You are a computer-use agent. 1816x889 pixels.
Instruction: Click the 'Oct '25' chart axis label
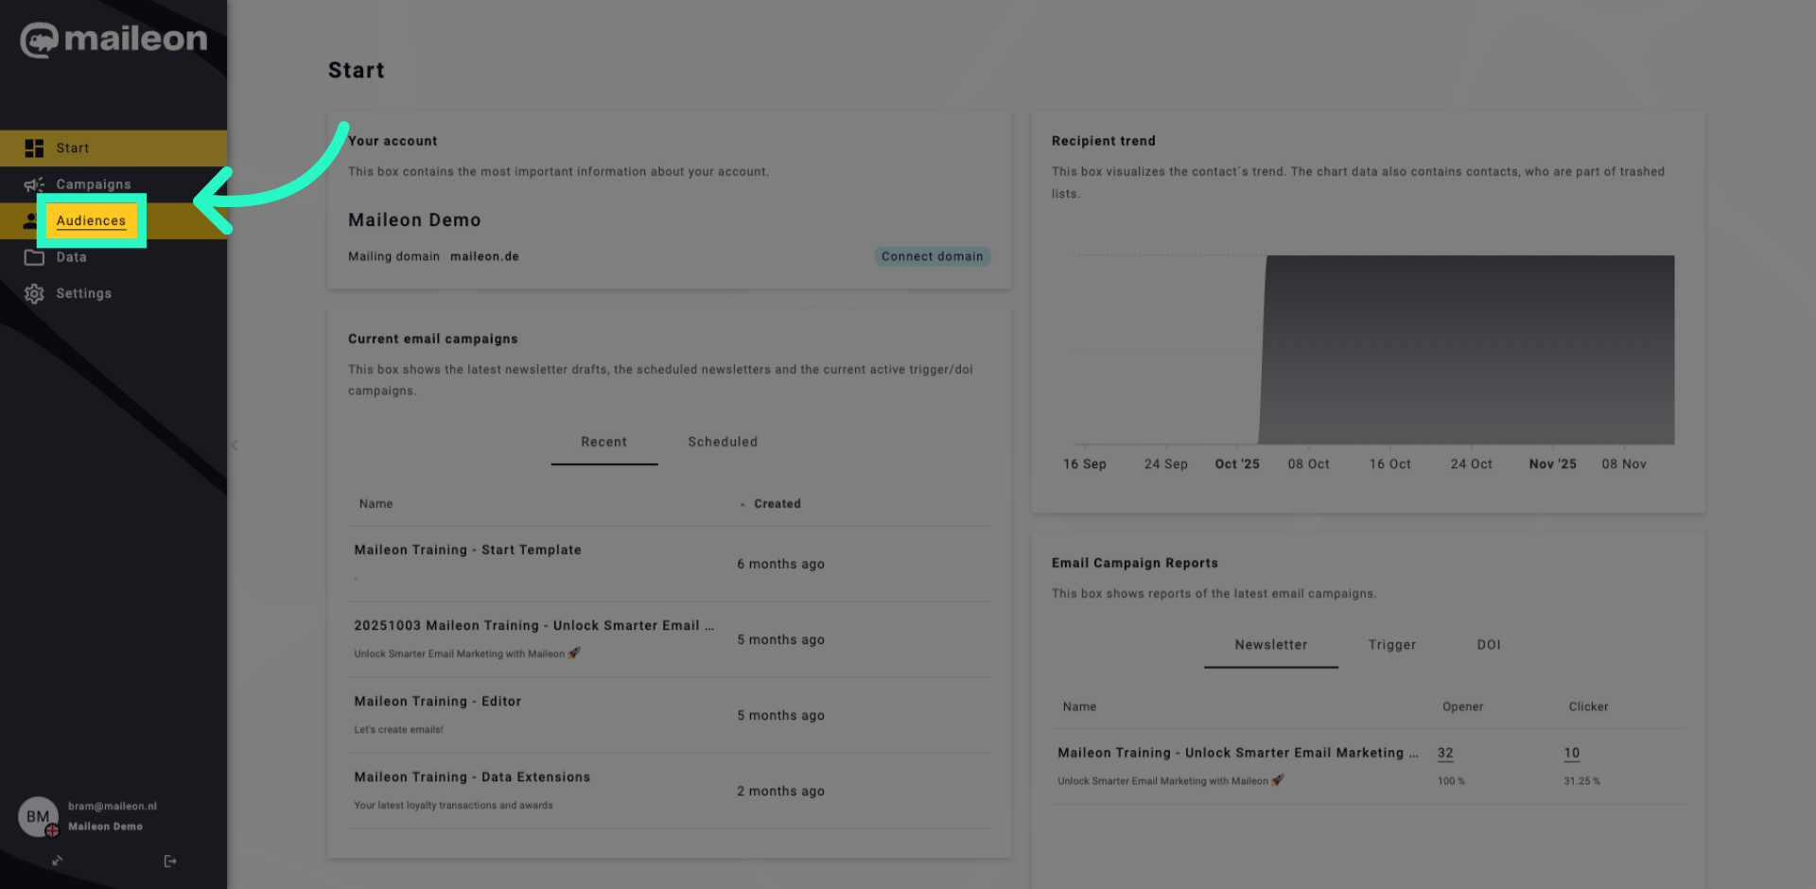[x=1237, y=463]
